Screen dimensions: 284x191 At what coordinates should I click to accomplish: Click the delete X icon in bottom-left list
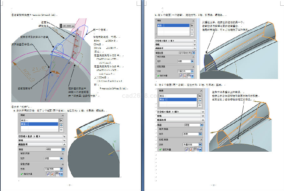pyautogui.click(x=61, y=120)
